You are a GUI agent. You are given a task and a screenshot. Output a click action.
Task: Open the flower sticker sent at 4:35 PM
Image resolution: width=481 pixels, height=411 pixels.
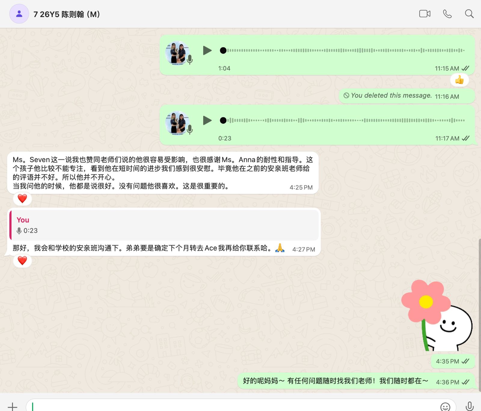[437, 315]
